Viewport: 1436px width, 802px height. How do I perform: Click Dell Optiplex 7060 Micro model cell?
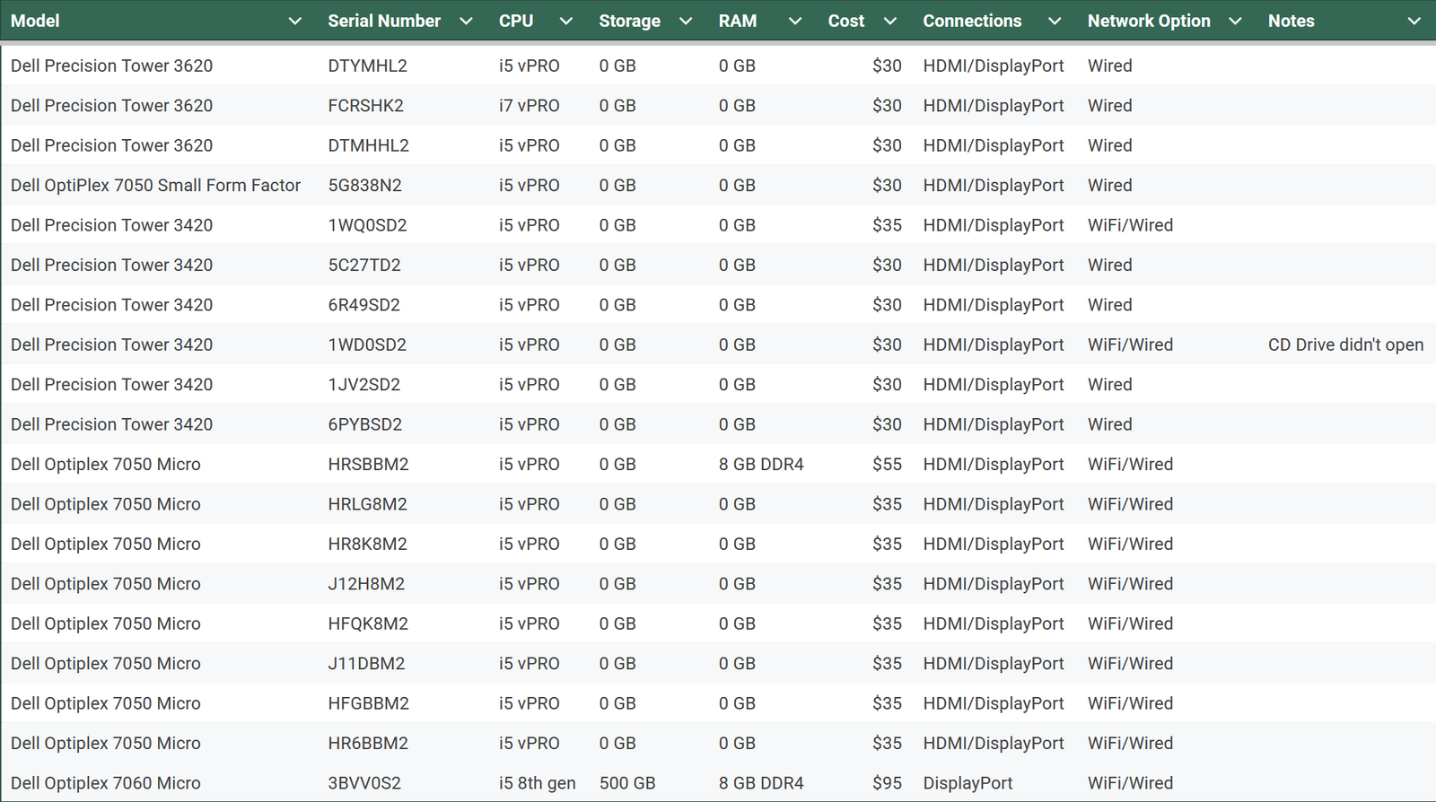[106, 783]
